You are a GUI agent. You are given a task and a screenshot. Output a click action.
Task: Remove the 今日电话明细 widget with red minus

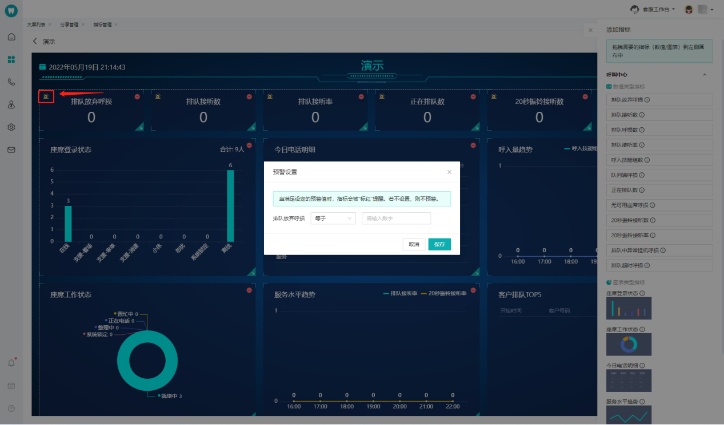pos(473,145)
